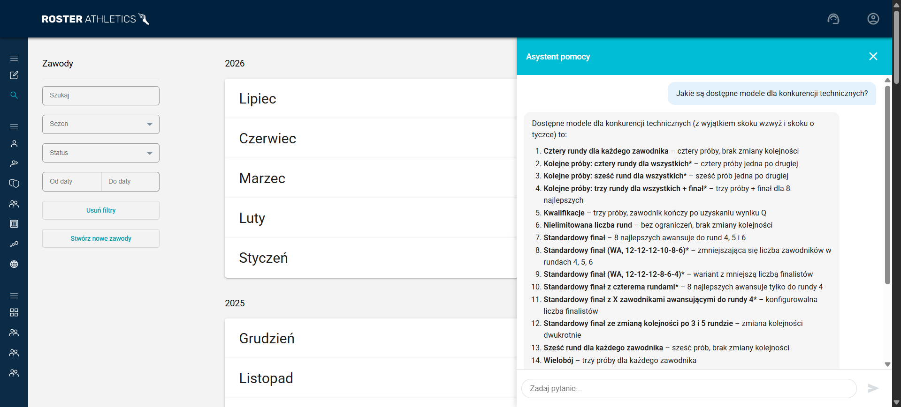901x407 pixels.
Task: Open the Styczeń month row
Action: (371, 258)
